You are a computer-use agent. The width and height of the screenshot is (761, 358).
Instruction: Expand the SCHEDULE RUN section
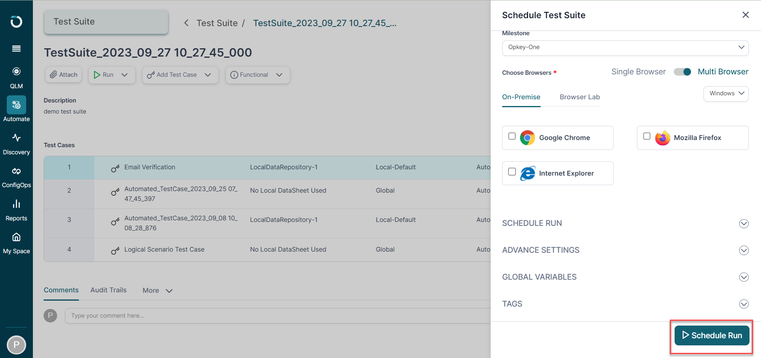(x=744, y=224)
